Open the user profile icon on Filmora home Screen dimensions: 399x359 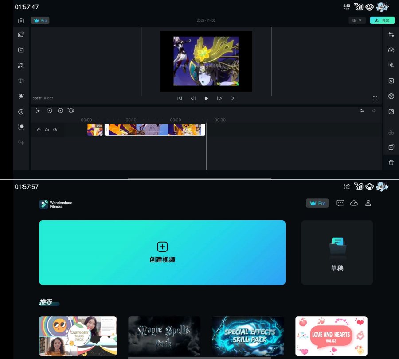point(368,203)
